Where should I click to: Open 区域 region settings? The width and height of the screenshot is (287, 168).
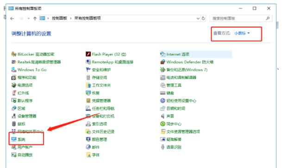point(19,108)
